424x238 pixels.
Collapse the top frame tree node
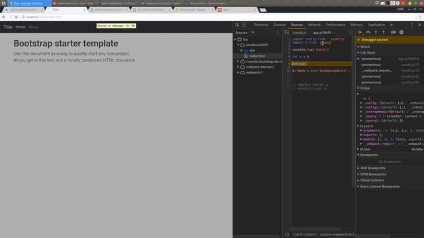pyautogui.click(x=235, y=40)
